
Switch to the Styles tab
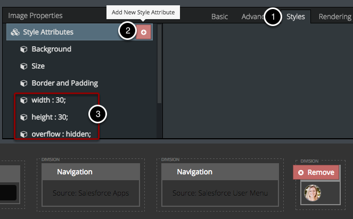pyautogui.click(x=295, y=16)
